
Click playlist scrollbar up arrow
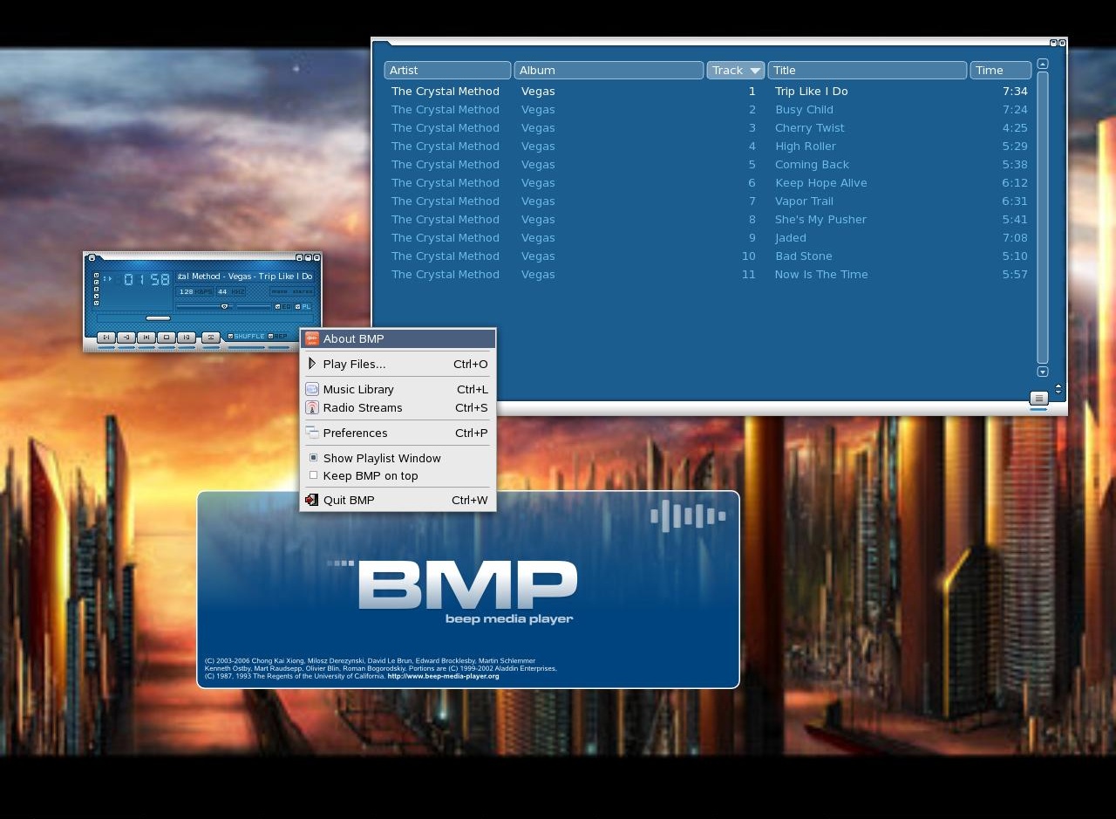1042,65
